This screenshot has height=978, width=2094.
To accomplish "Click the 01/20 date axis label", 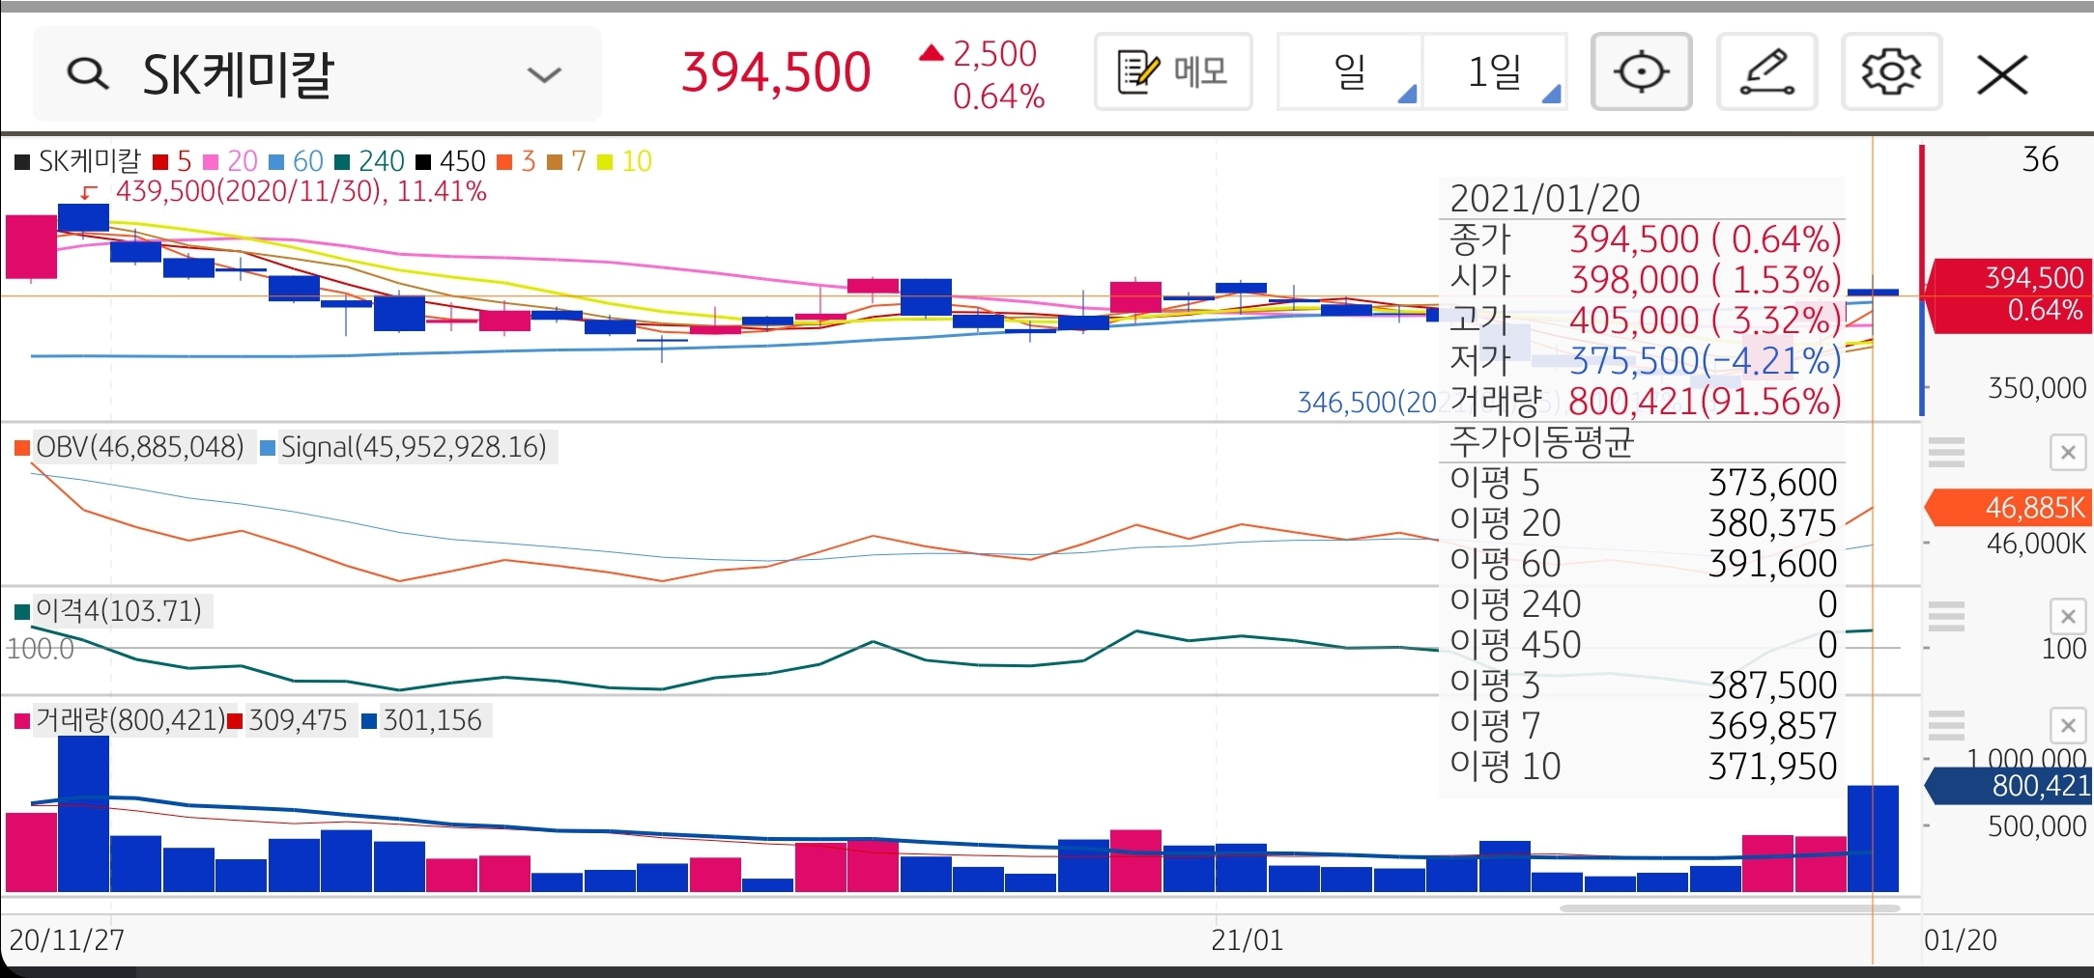I will pos(1960,939).
